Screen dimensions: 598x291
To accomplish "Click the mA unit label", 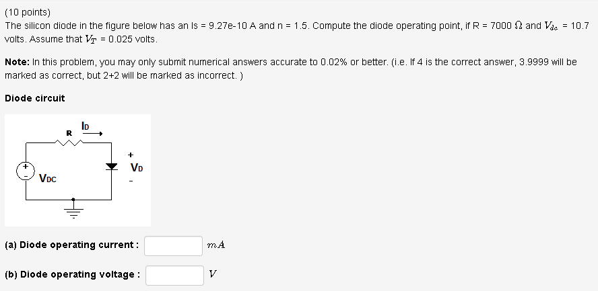I will coord(217,245).
